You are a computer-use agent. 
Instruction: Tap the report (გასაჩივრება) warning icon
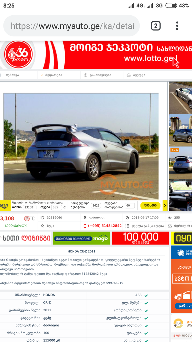(x=86, y=75)
